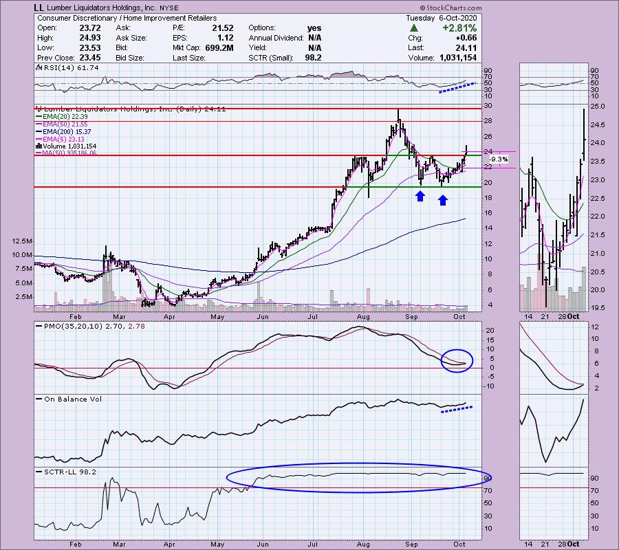Screen dimensions: 619x550
Task: Click the NYSE exchange label
Action: [x=169, y=8]
